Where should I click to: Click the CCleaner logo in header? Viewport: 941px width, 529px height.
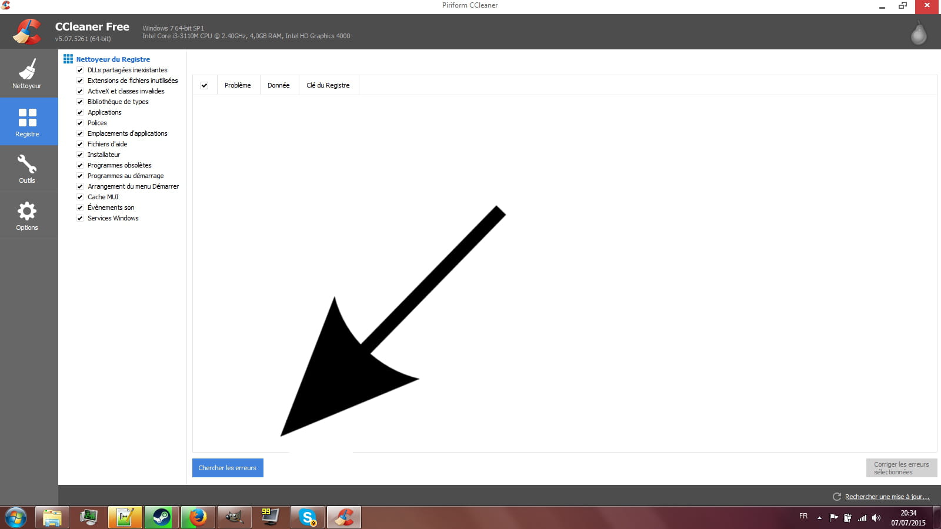coord(27,32)
